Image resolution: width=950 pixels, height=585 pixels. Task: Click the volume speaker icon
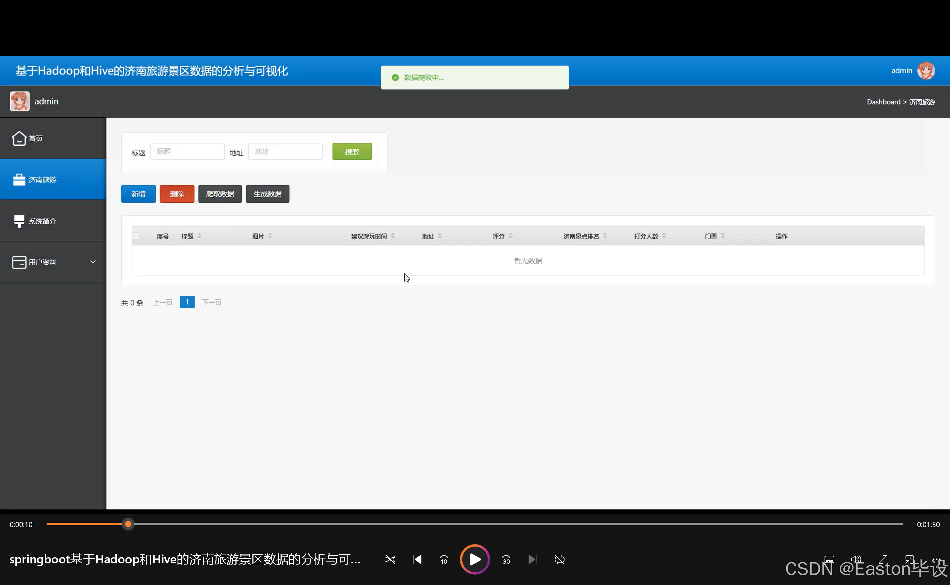tap(856, 559)
